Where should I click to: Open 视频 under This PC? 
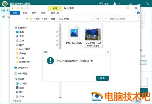pyautogui.click(x=20, y=88)
